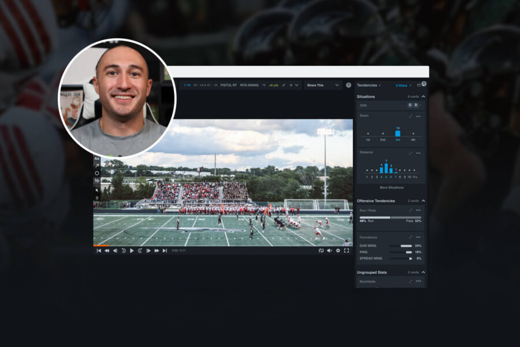The width and height of the screenshot is (520, 347).
Task: Open the 2 filters menu
Action: [x=403, y=85]
